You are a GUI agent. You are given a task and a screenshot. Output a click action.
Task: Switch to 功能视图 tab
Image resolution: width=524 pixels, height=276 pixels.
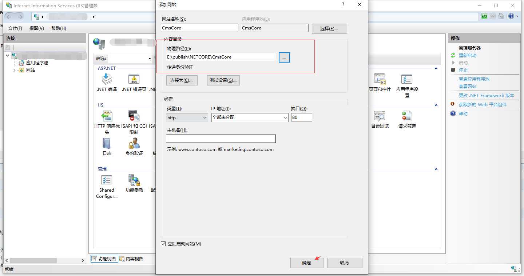click(104, 259)
